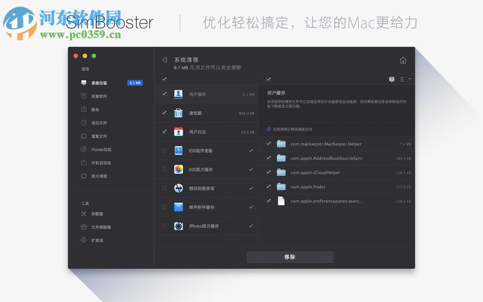
Task: Click the status checkmark right of 邮件附件缓存
Action: click(x=251, y=207)
